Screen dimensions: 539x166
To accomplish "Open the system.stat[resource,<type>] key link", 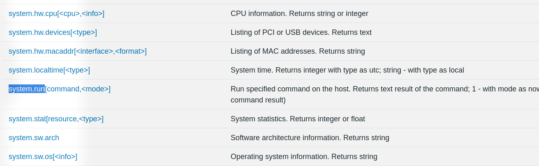I will pos(56,119).
